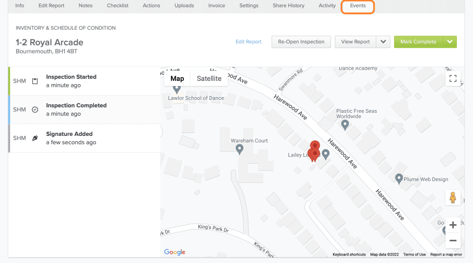
Task: Open the Share History tab
Action: 288,6
